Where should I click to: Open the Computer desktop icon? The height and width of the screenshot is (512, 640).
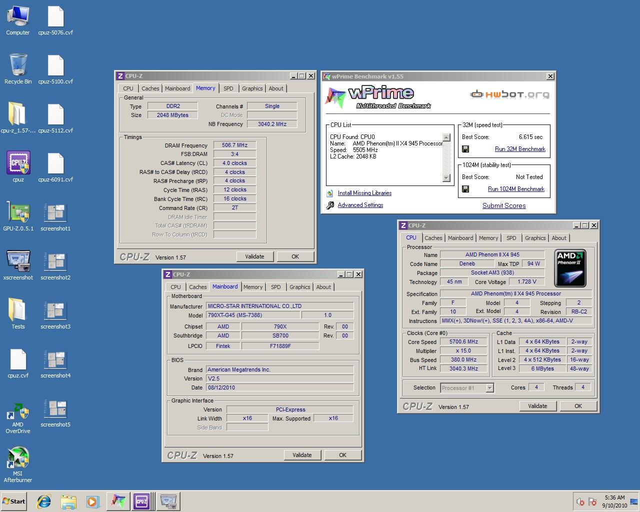(18, 20)
